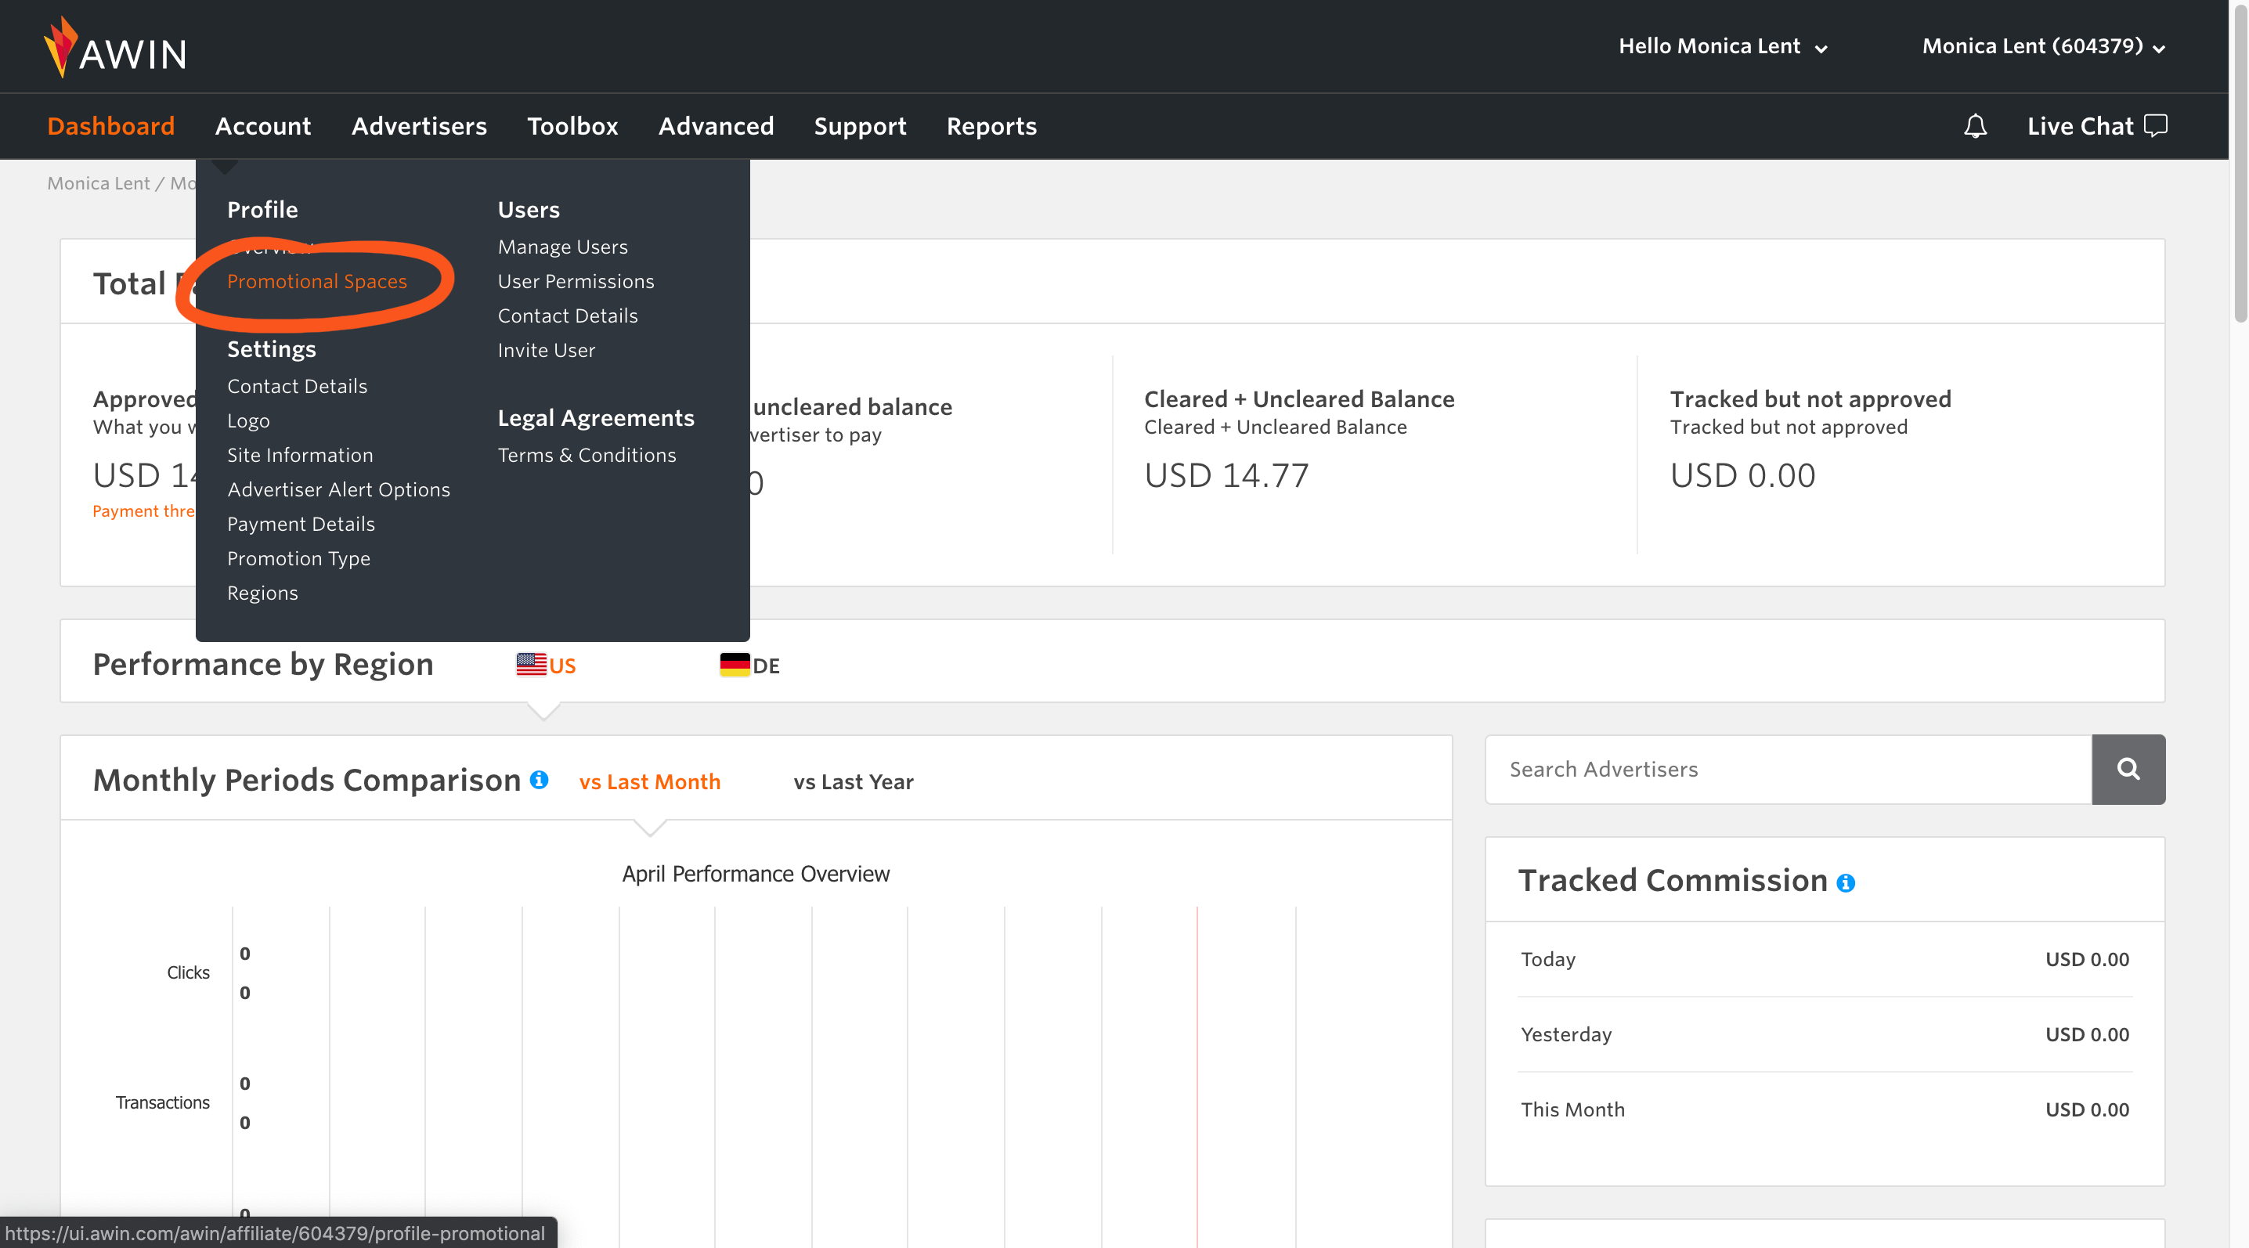Click the Today commission row
The height and width of the screenshot is (1248, 2249).
(1825, 959)
